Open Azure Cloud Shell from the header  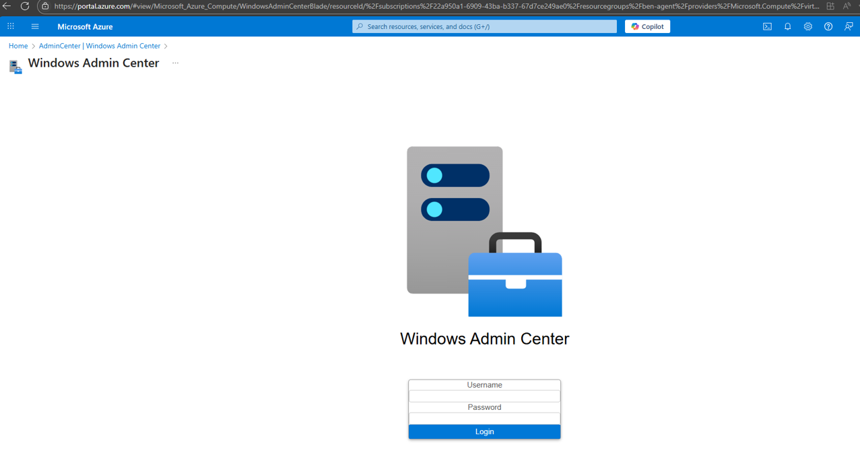tap(767, 27)
